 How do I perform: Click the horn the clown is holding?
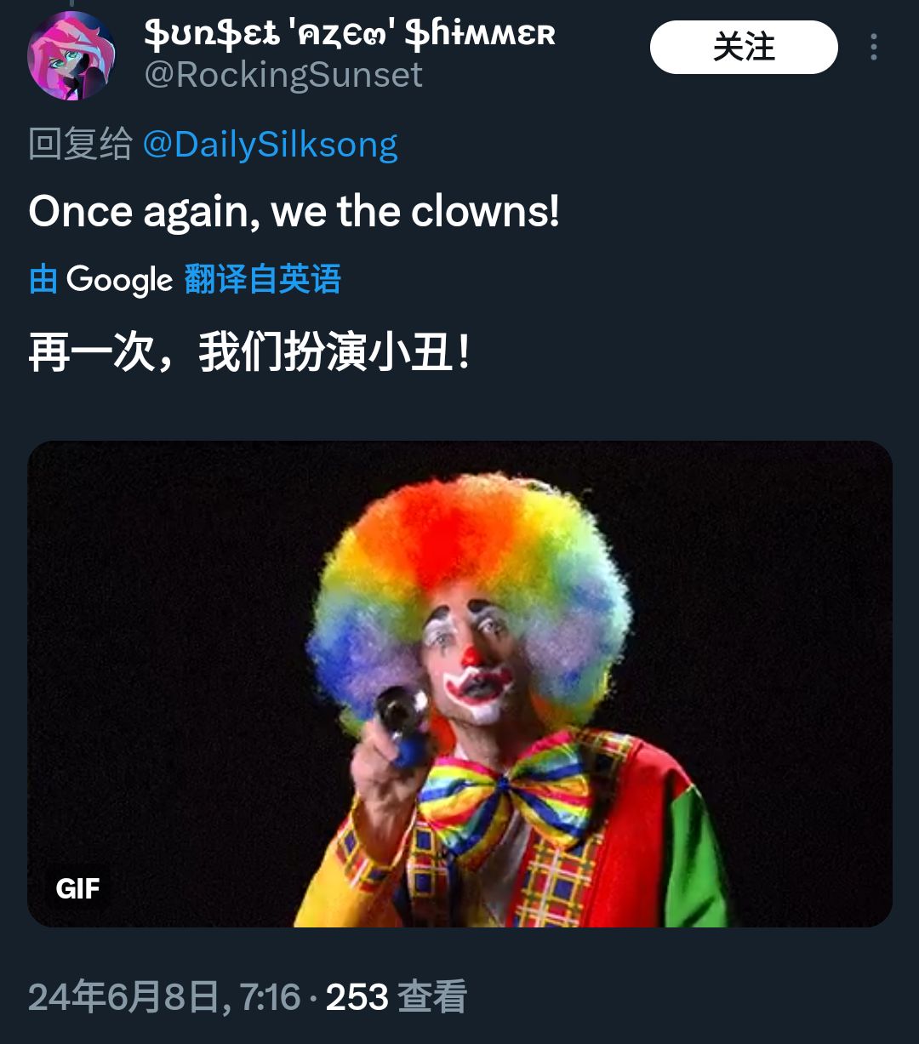click(402, 715)
